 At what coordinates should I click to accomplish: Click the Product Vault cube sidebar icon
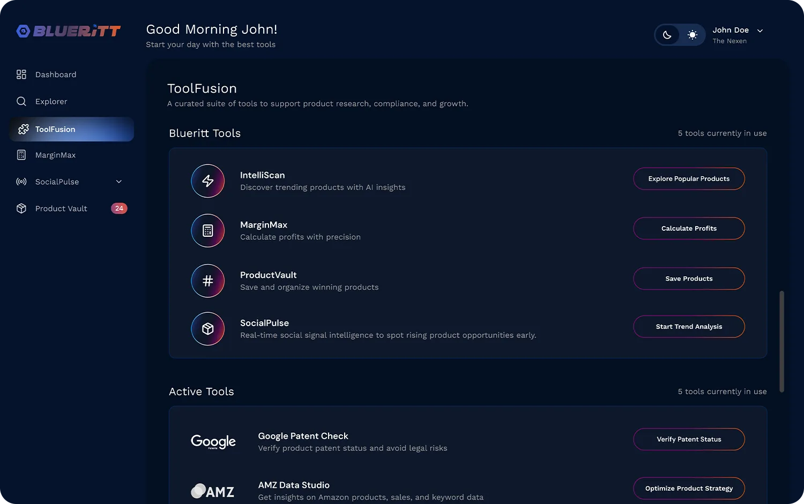pos(21,208)
